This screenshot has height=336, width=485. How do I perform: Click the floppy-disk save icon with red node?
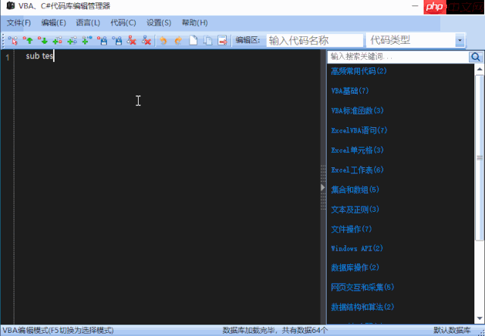pos(102,40)
